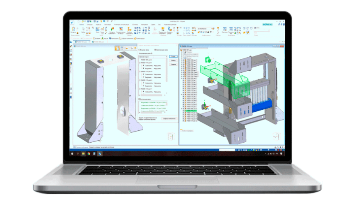Click the Paste (Вставить) ribbon icon

click(73, 30)
